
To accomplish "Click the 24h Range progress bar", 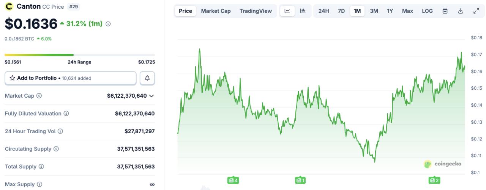I will click(x=80, y=55).
